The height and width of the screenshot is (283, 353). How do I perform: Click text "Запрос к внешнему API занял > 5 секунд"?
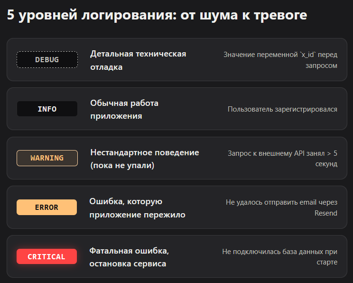click(282, 159)
